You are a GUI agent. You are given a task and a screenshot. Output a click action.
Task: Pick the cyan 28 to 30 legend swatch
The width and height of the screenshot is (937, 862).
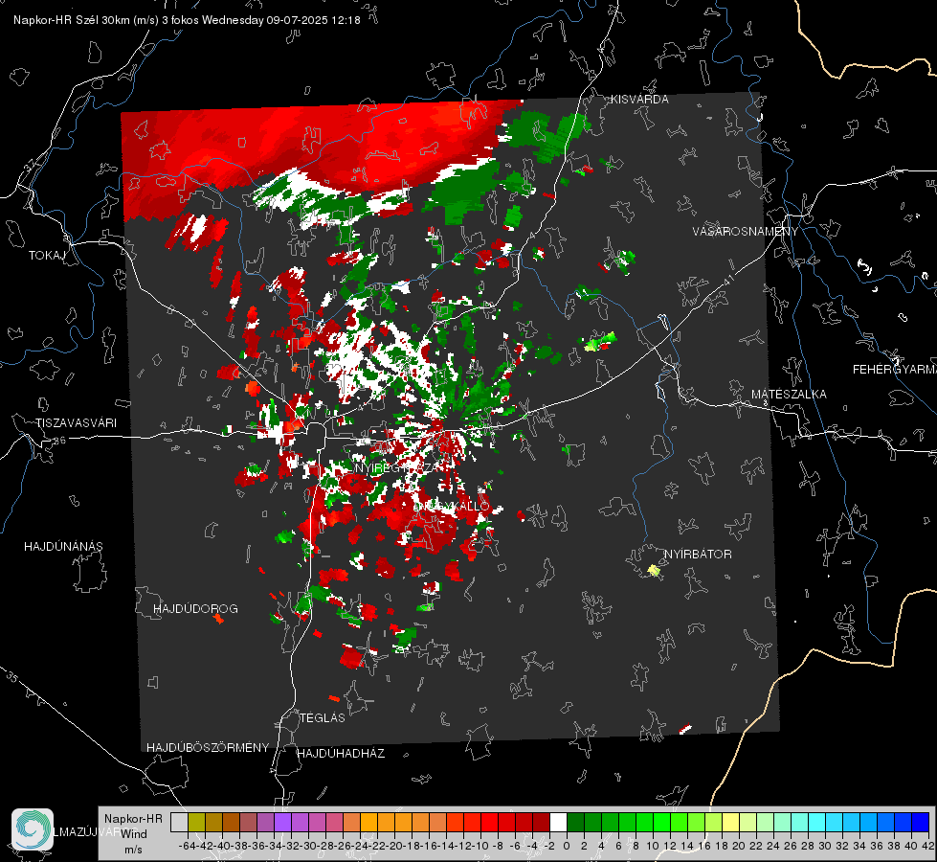tap(817, 822)
